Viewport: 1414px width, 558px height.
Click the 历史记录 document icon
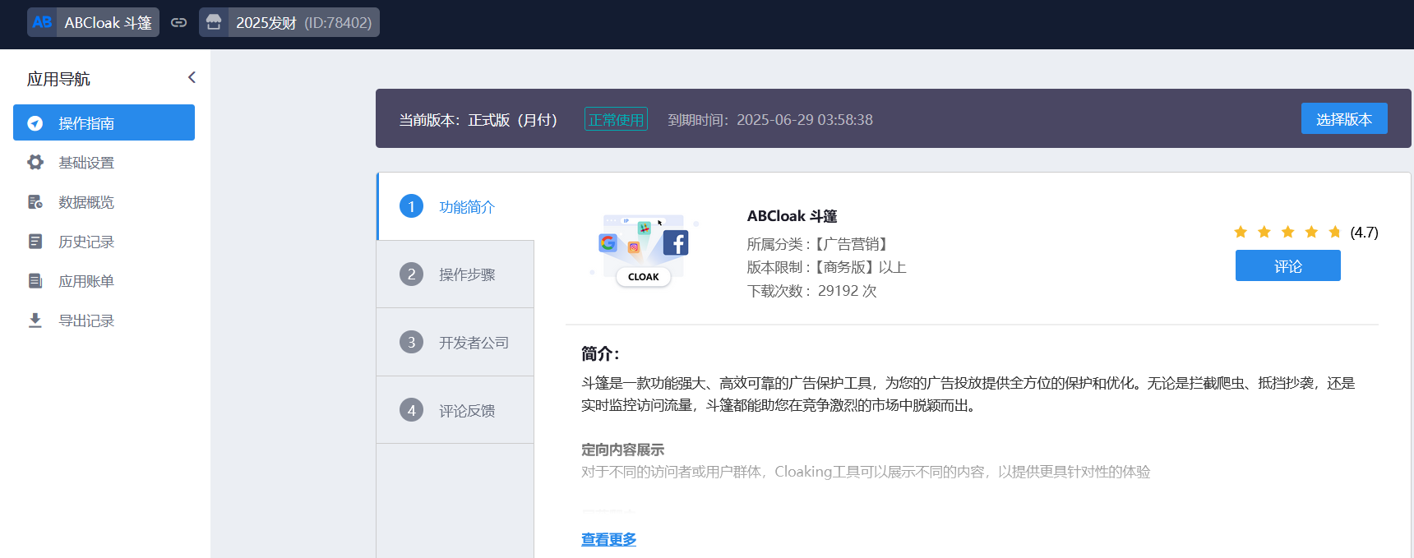[35, 242]
